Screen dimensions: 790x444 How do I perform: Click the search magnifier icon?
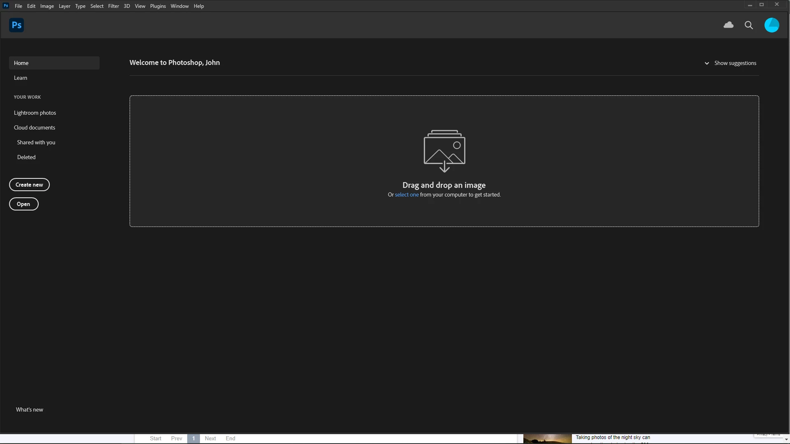[x=749, y=25]
